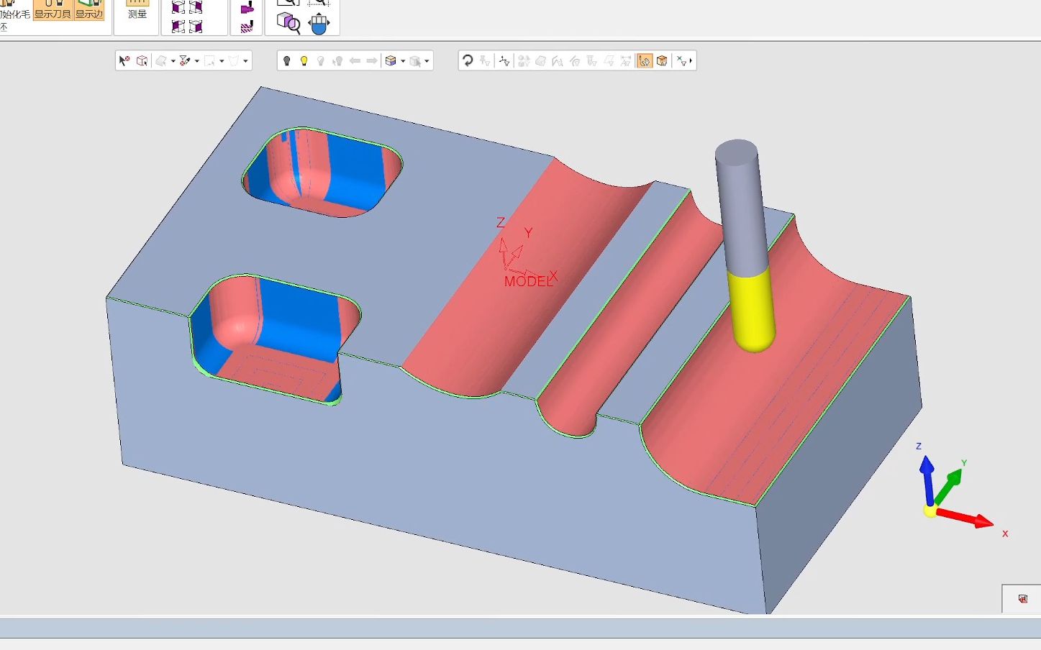Click the zoom-to-object magnifier icon
The width and height of the screenshot is (1041, 650).
coord(288,23)
